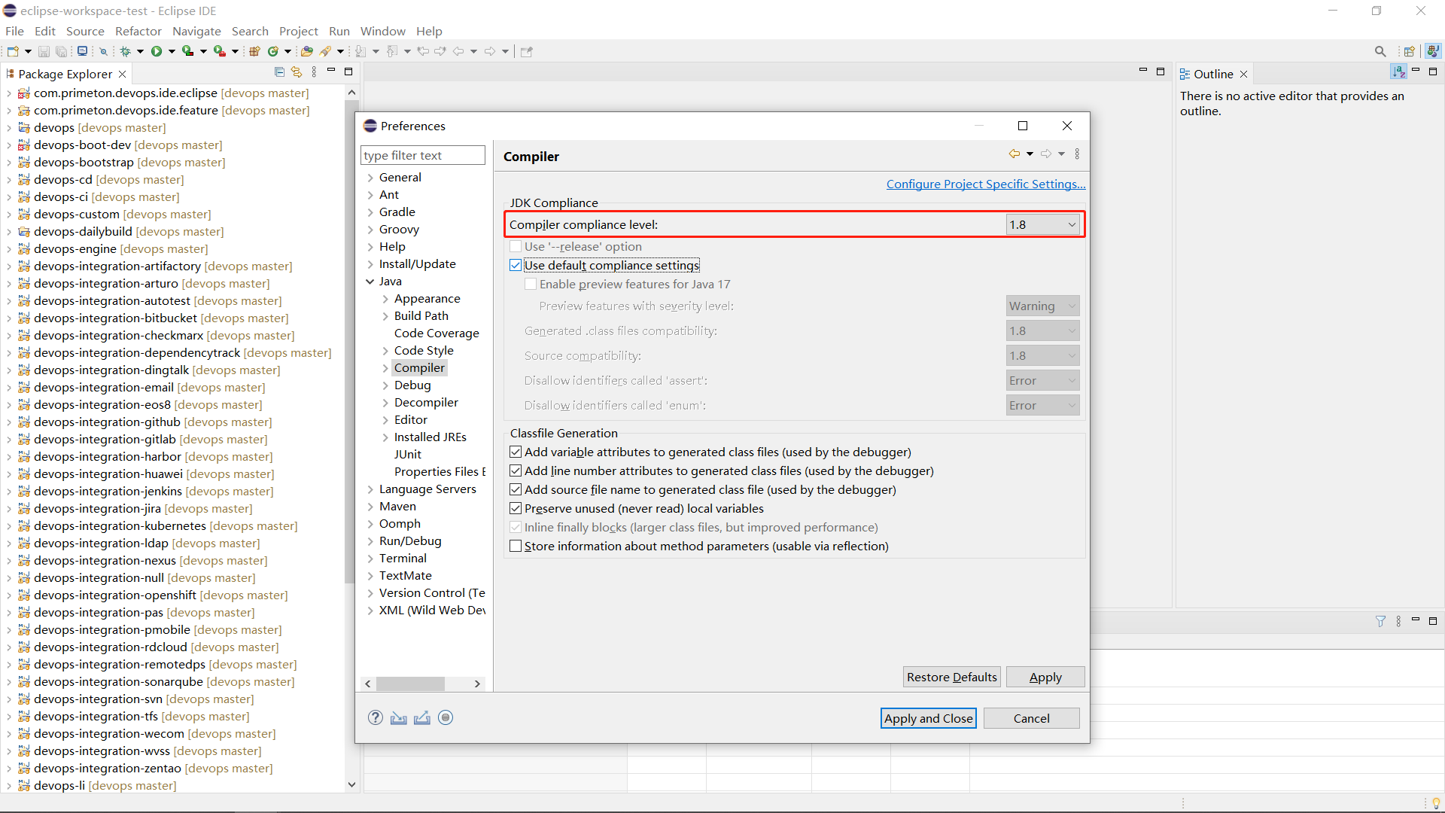
Task: Click inside the 'type filter text' field
Action: tap(422, 155)
